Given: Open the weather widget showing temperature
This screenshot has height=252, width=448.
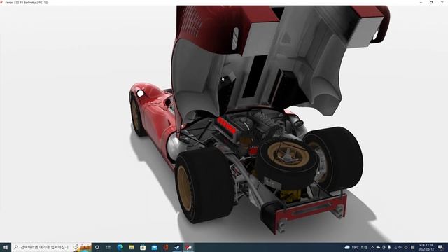Looking at the screenshot, I should 356,247.
